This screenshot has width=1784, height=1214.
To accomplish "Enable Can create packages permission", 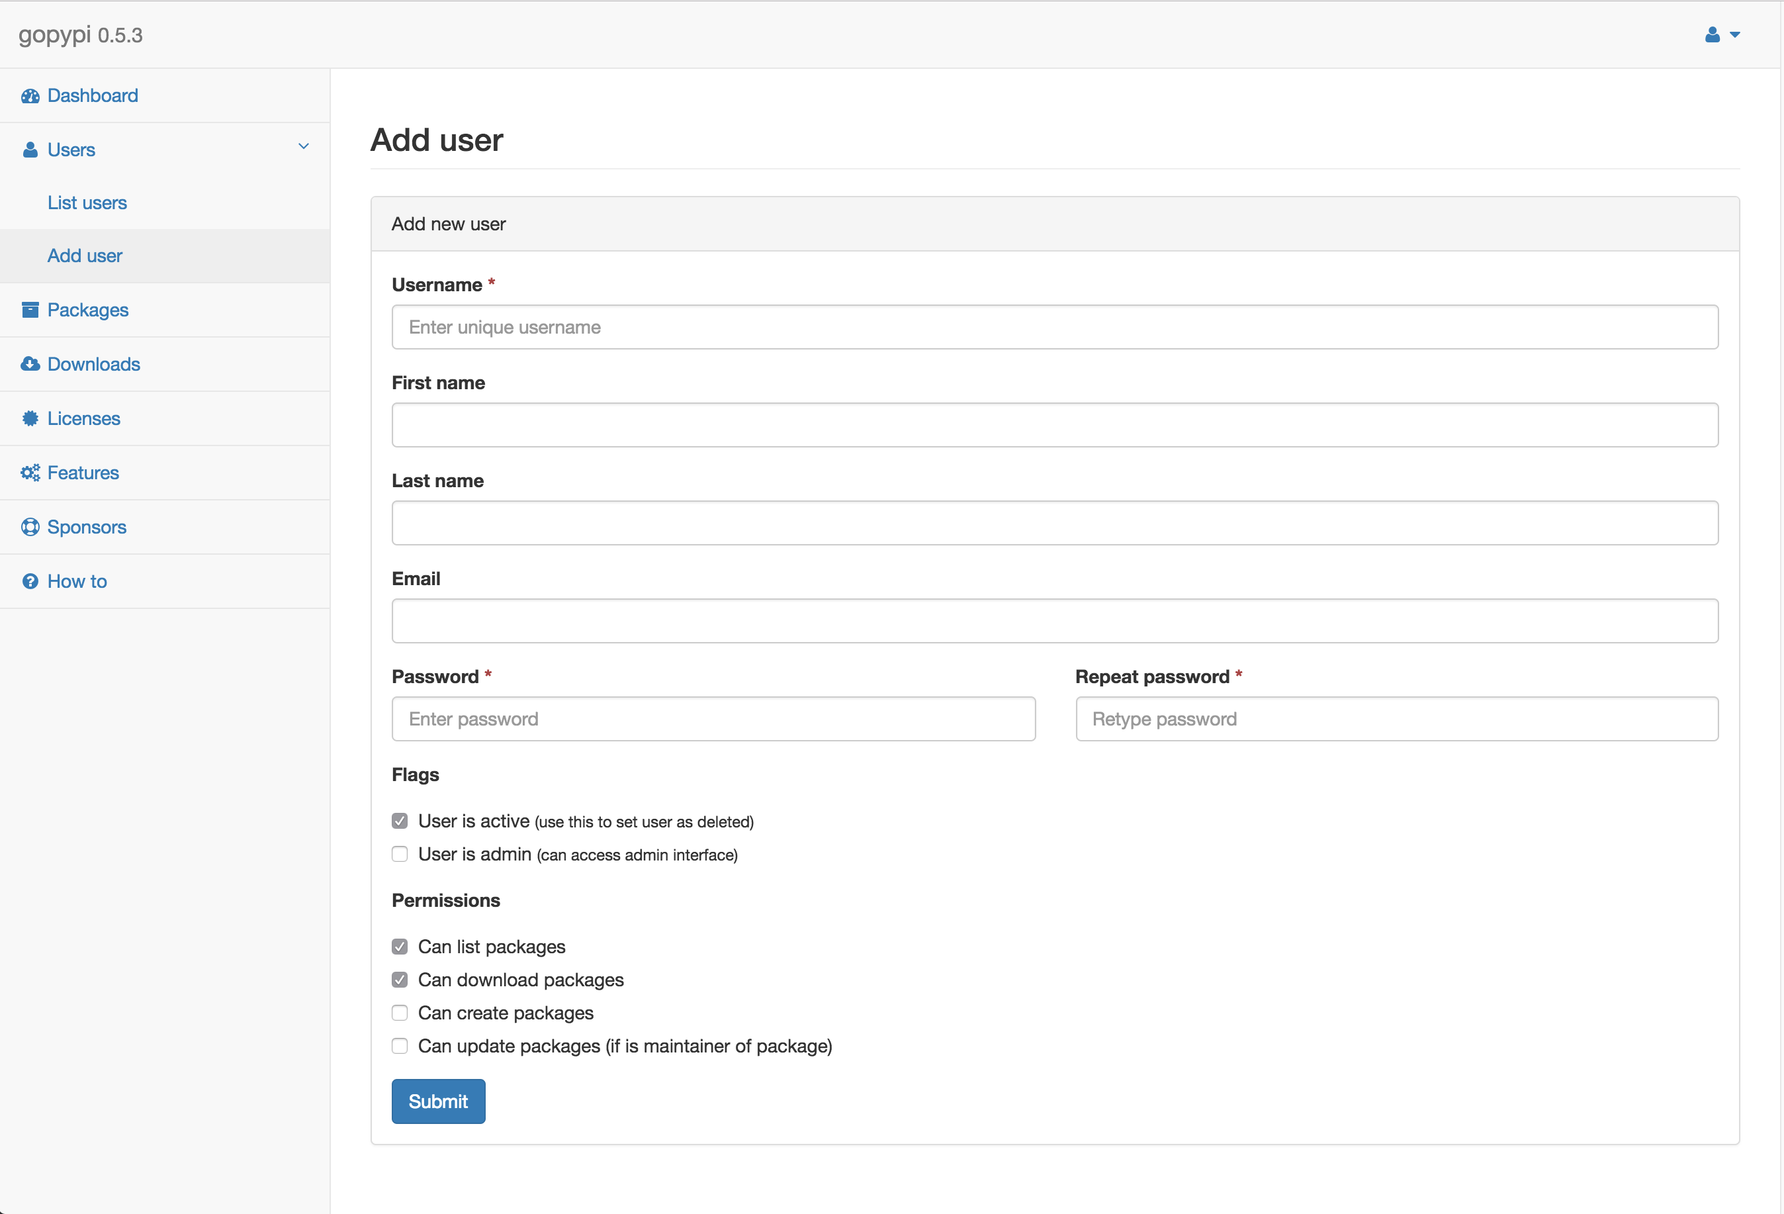I will click(x=399, y=1013).
